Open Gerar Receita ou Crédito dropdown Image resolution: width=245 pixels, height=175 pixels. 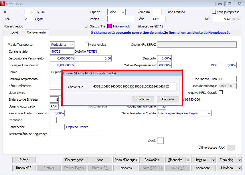[x=184, y=113]
